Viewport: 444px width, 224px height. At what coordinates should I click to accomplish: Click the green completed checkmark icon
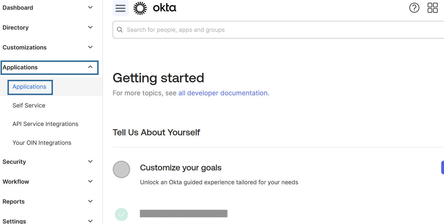[x=121, y=214]
